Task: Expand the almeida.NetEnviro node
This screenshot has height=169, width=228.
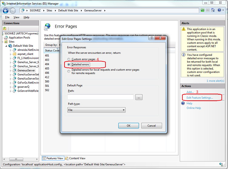Action: tap(11, 50)
